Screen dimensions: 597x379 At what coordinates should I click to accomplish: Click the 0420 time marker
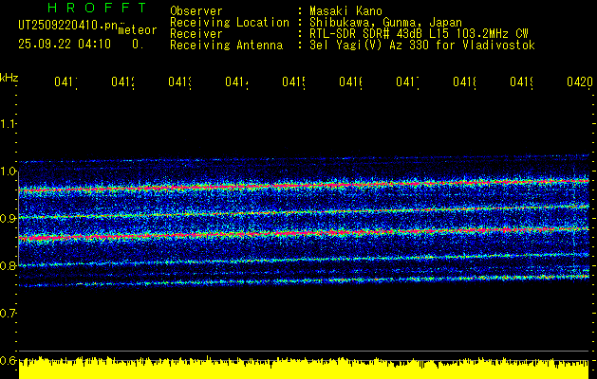580,81
